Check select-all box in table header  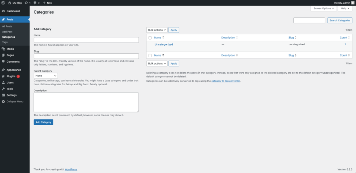150,38
